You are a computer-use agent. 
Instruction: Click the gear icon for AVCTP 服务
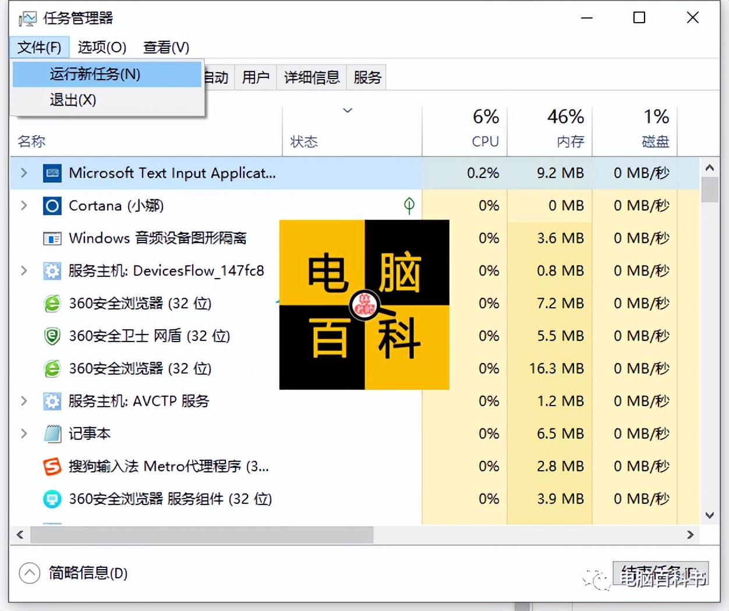coord(52,401)
